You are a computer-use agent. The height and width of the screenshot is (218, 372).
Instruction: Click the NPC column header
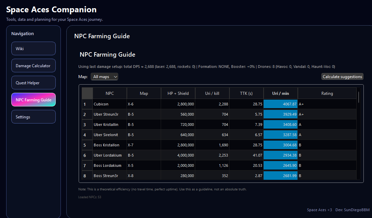(x=109, y=93)
